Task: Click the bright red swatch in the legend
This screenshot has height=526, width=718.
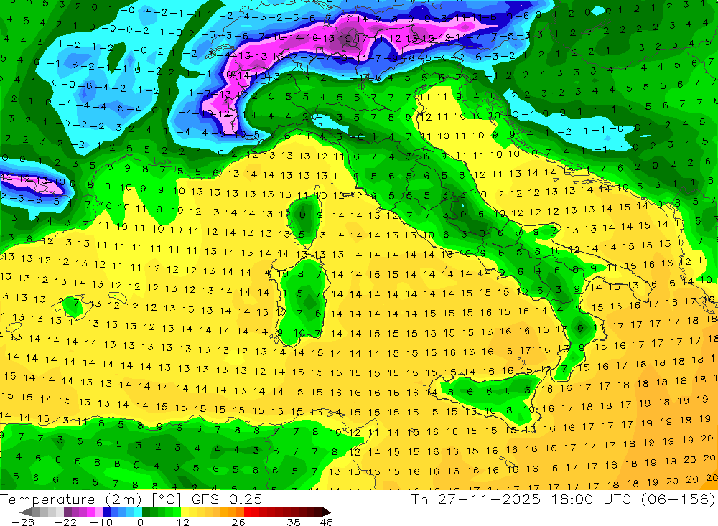Action: [x=248, y=512]
